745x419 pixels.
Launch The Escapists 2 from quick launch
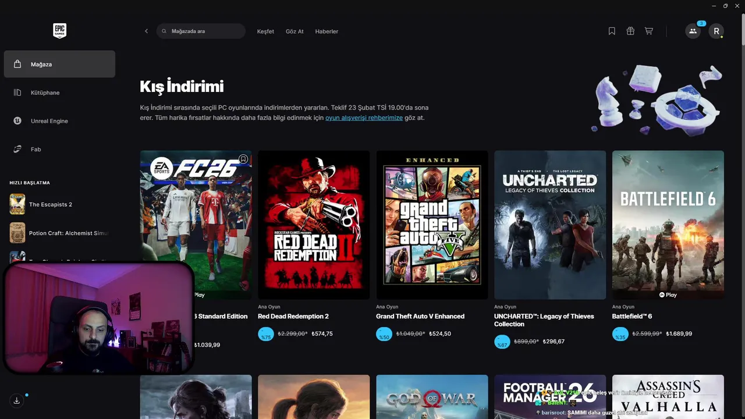(59, 204)
